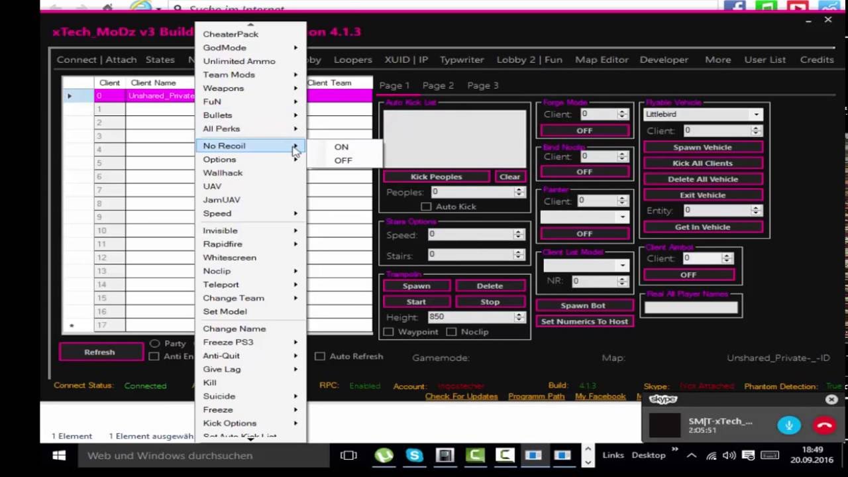Viewport: 848px width, 477px height.
Task: Click the Get In Vehicle button
Action: coord(702,227)
